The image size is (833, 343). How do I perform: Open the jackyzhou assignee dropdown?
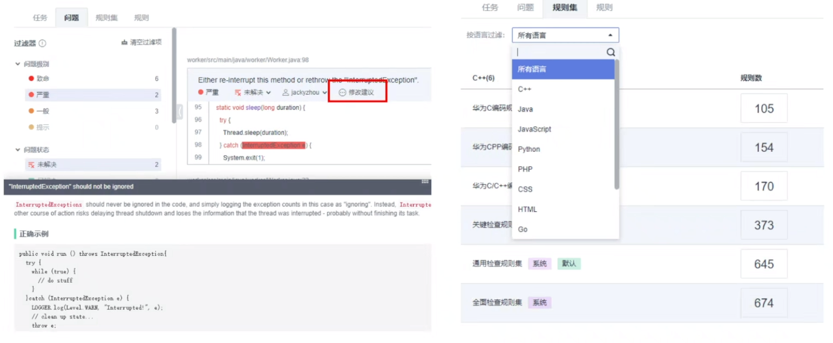click(x=305, y=93)
